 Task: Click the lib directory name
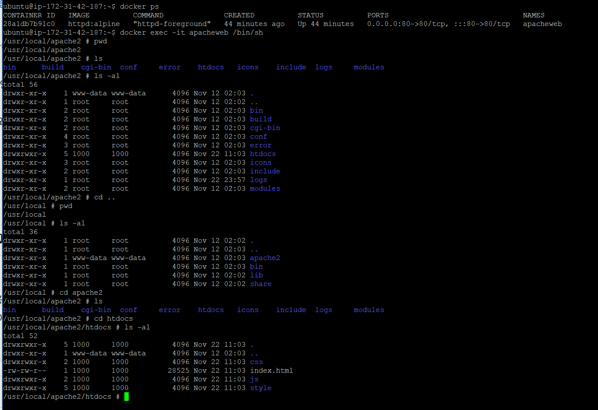pyautogui.click(x=257, y=275)
